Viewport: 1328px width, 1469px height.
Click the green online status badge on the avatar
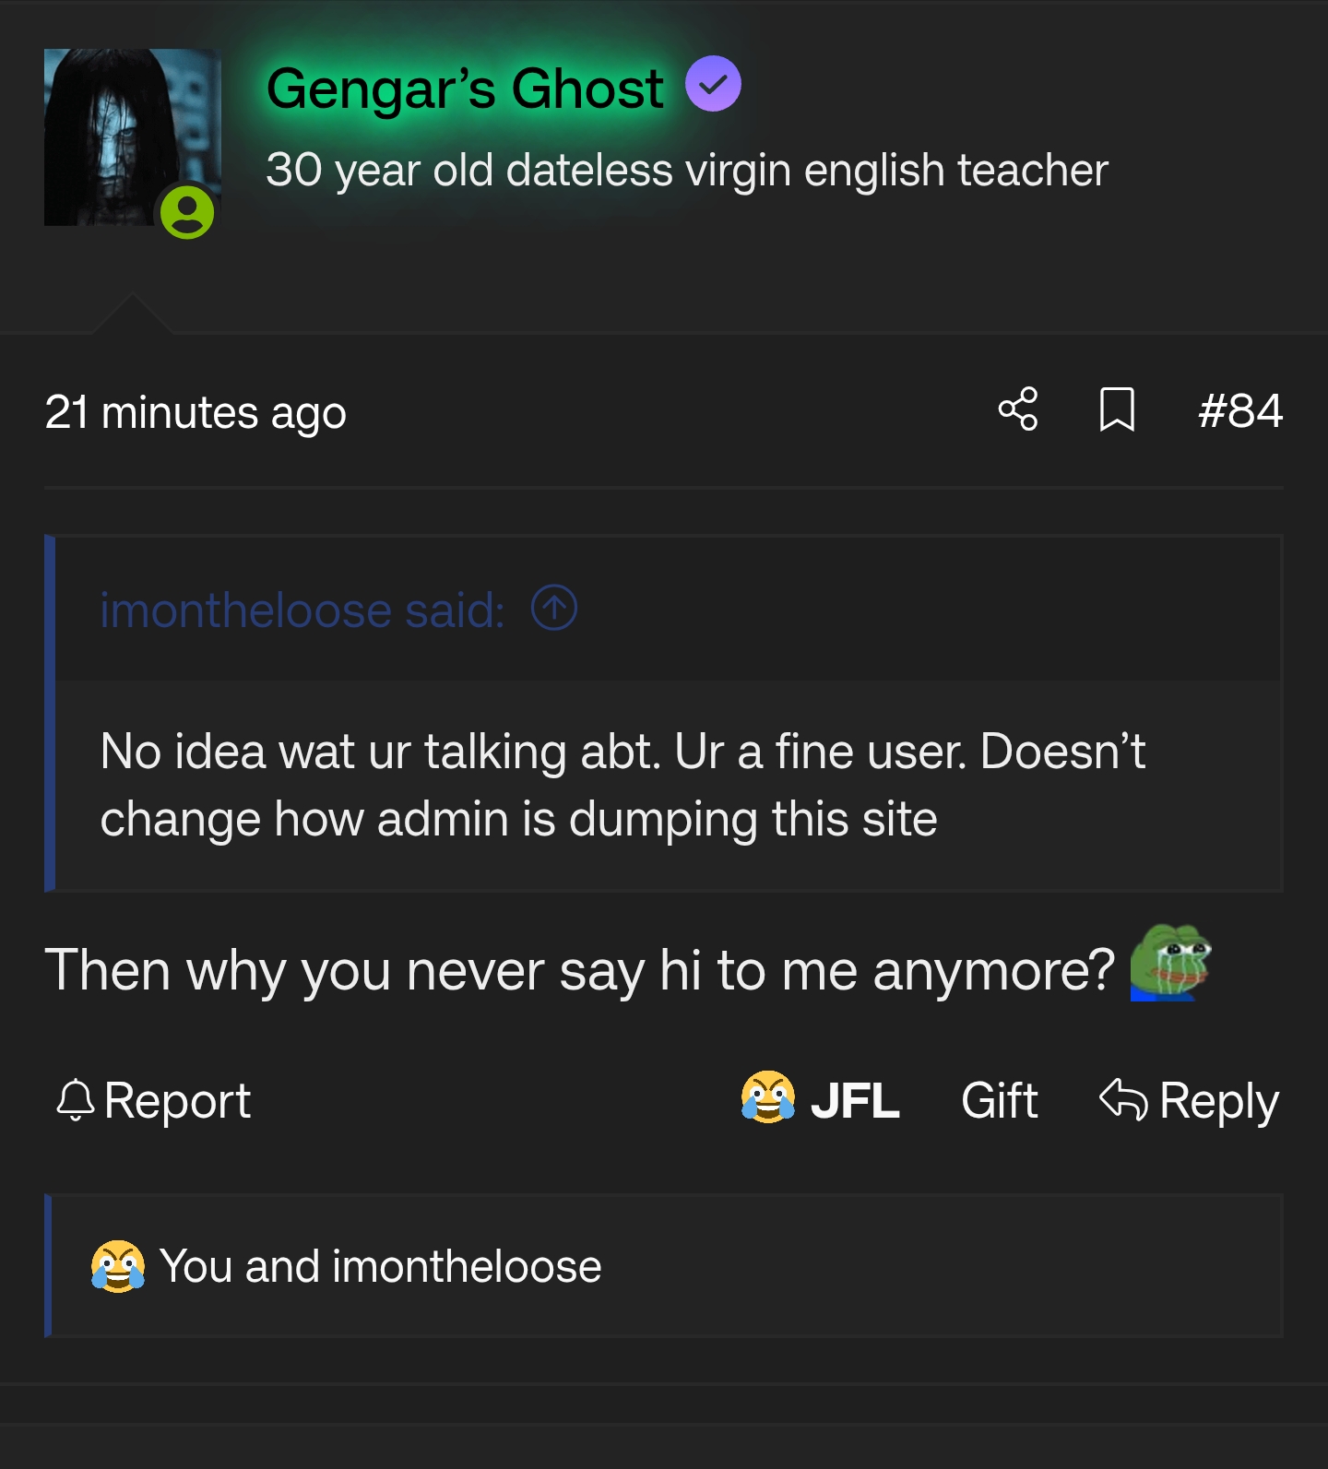tap(187, 212)
